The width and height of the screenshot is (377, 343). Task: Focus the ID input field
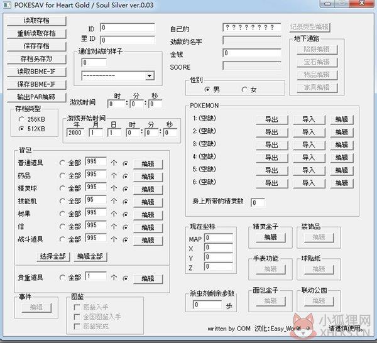[128, 28]
